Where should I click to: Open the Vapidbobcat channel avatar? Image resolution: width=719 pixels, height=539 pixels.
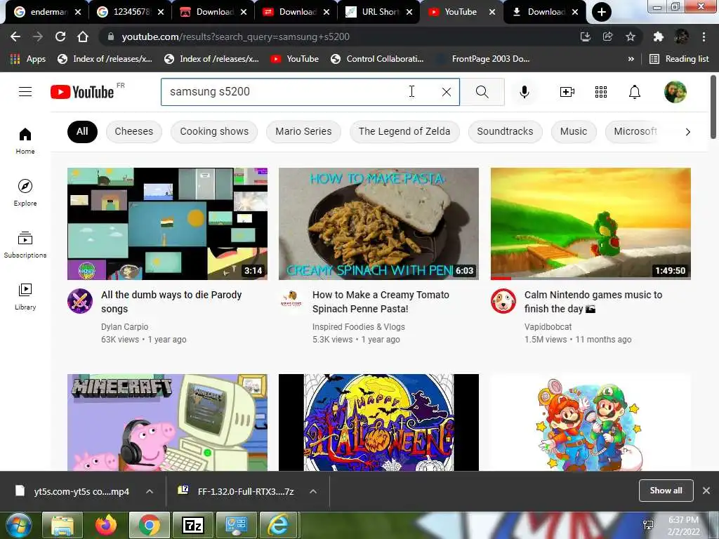coord(503,301)
